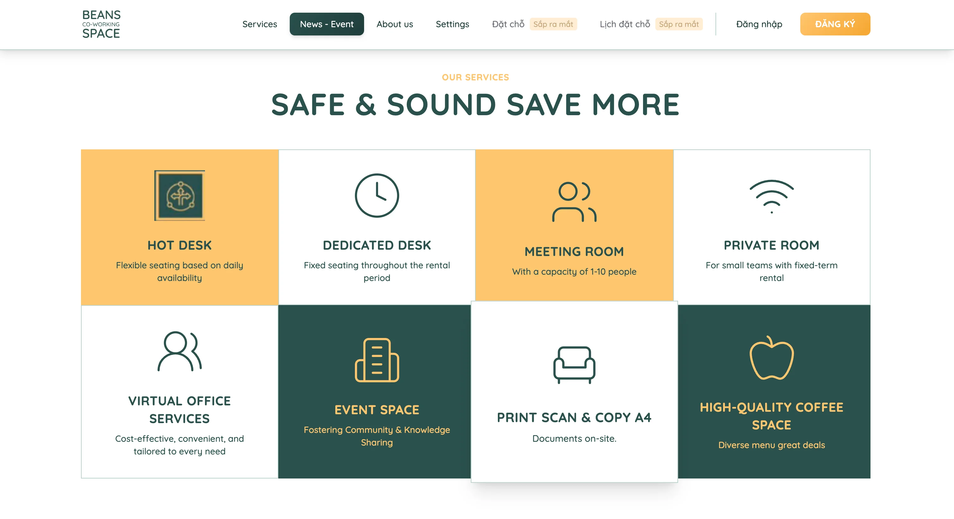Image resolution: width=954 pixels, height=519 pixels.
Task: Click the Event Space building icon
Action: 377,360
